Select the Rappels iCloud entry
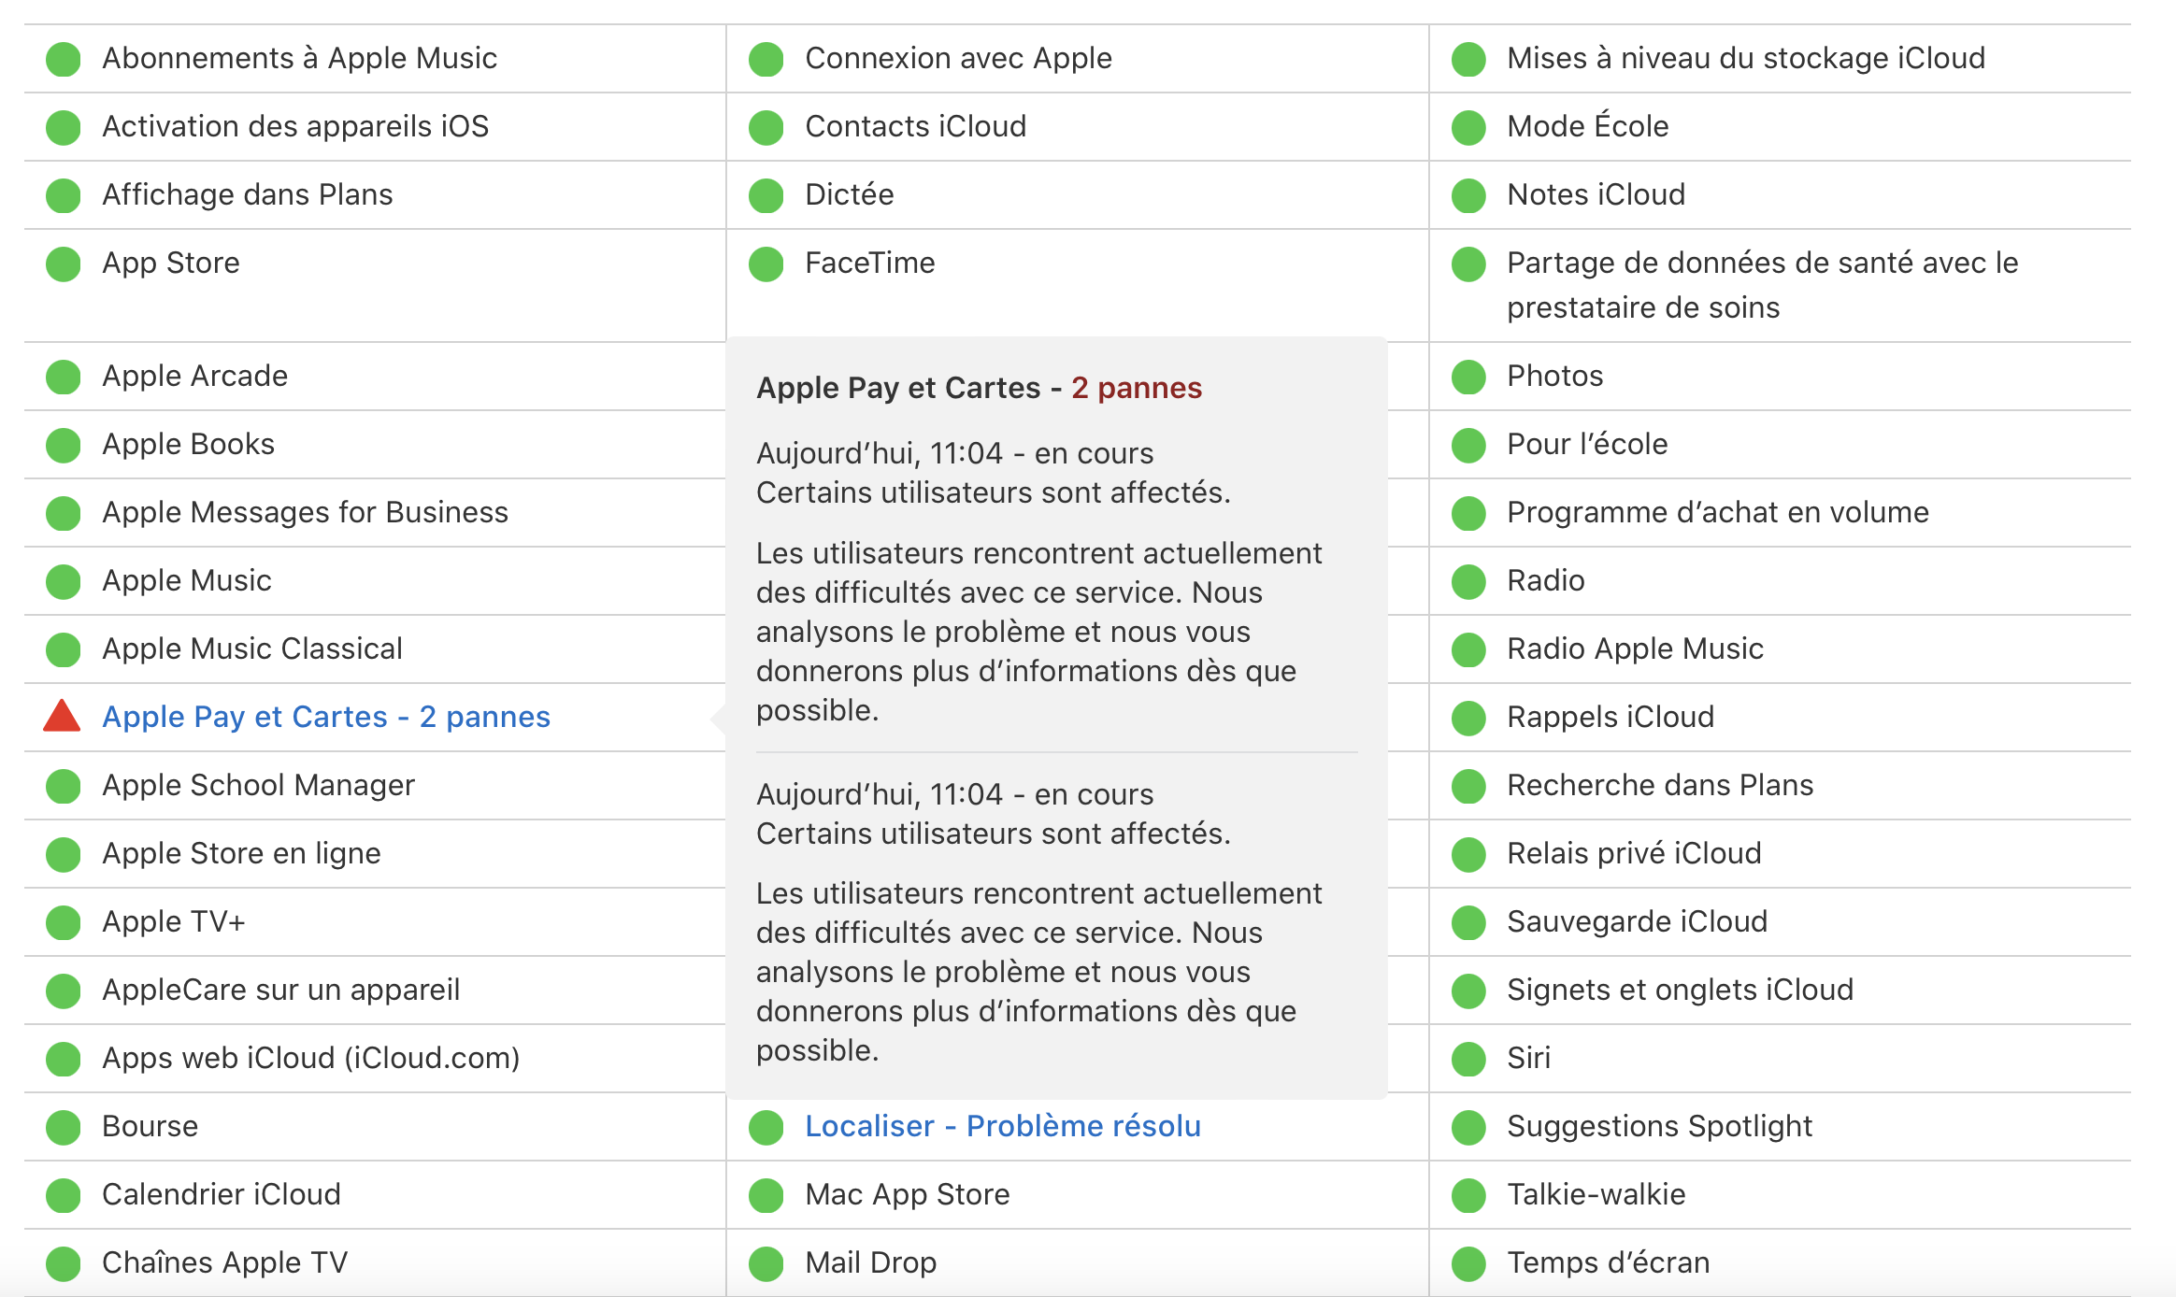The width and height of the screenshot is (2176, 1297). (x=1611, y=717)
